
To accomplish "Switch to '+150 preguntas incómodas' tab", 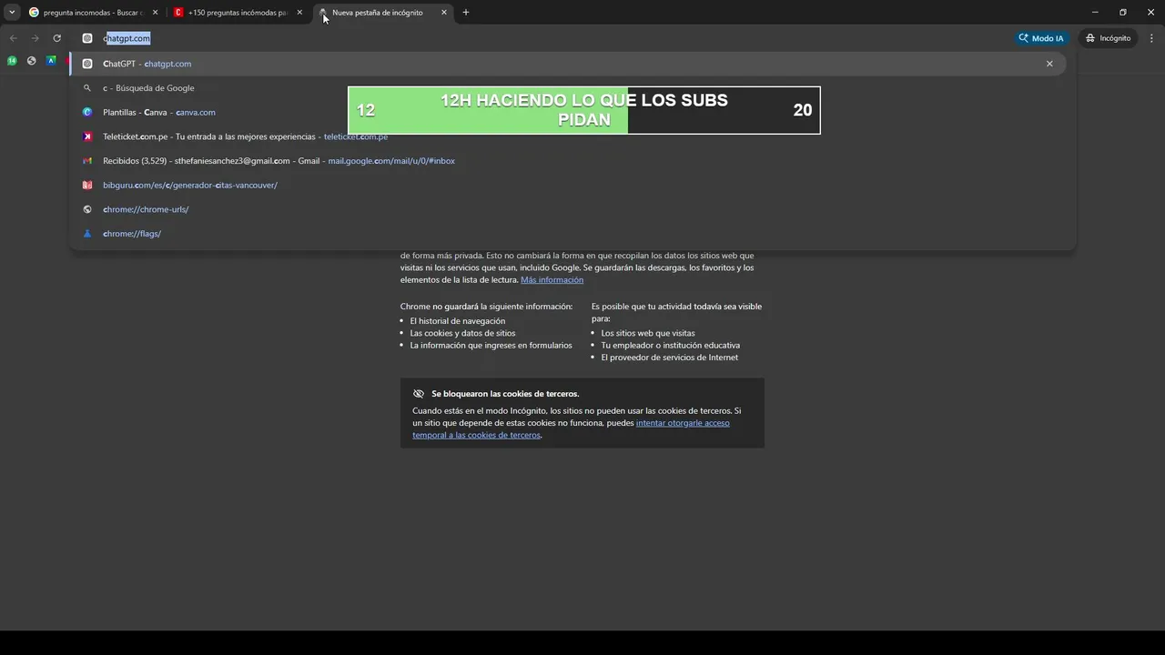I will pyautogui.click(x=239, y=13).
